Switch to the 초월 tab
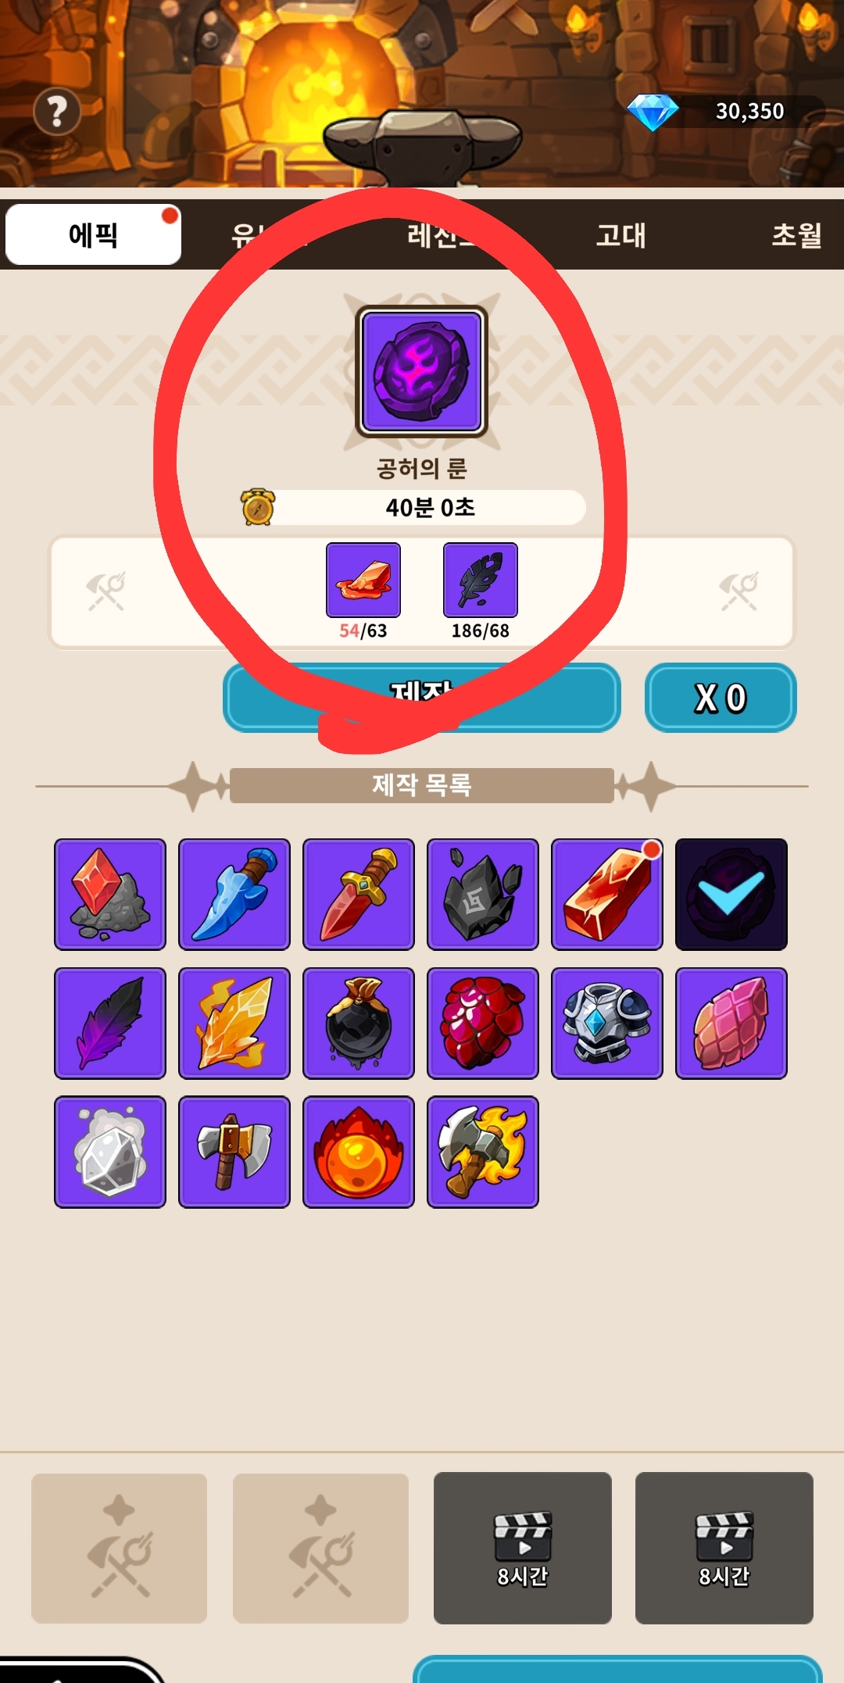 tap(797, 234)
